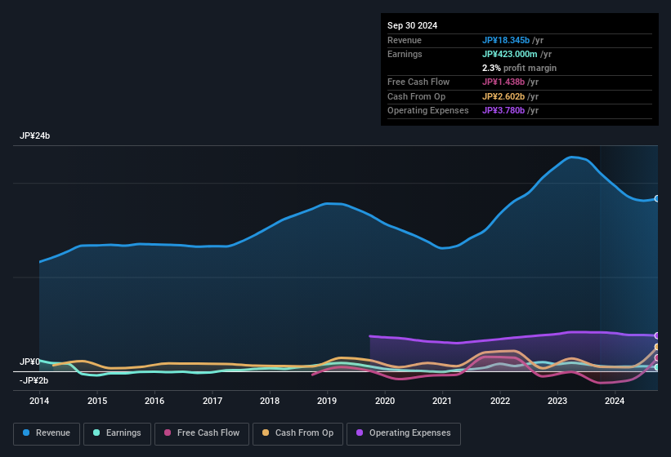Click the purple dot in the legend
Viewport: 671px width, 457px height.
(358, 433)
